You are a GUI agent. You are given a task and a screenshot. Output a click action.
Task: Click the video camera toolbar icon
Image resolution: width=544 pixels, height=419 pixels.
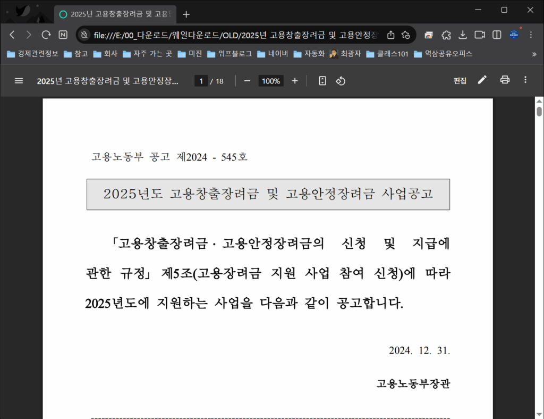[480, 35]
